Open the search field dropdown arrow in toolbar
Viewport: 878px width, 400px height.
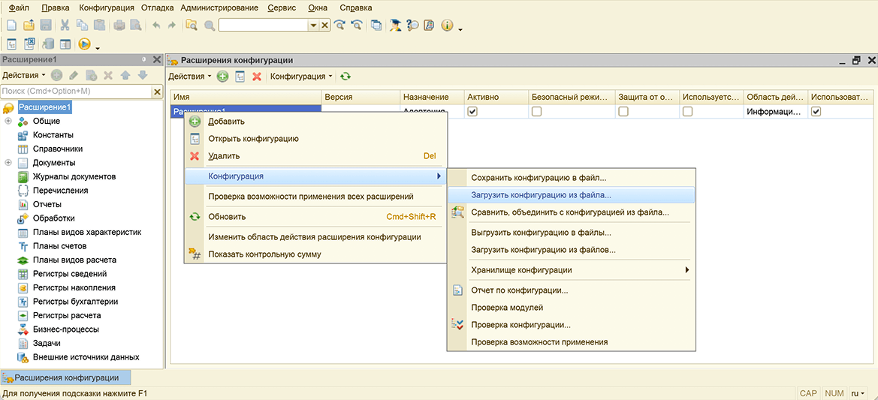coord(313,26)
